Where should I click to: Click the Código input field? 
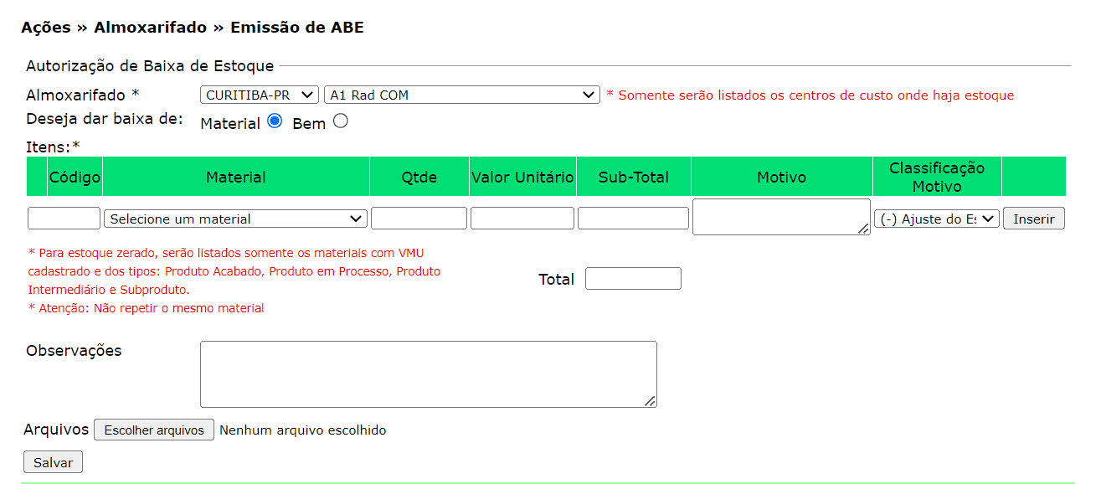tap(64, 219)
